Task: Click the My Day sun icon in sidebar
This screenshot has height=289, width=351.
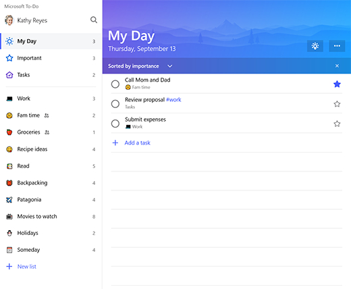Action: 9,41
